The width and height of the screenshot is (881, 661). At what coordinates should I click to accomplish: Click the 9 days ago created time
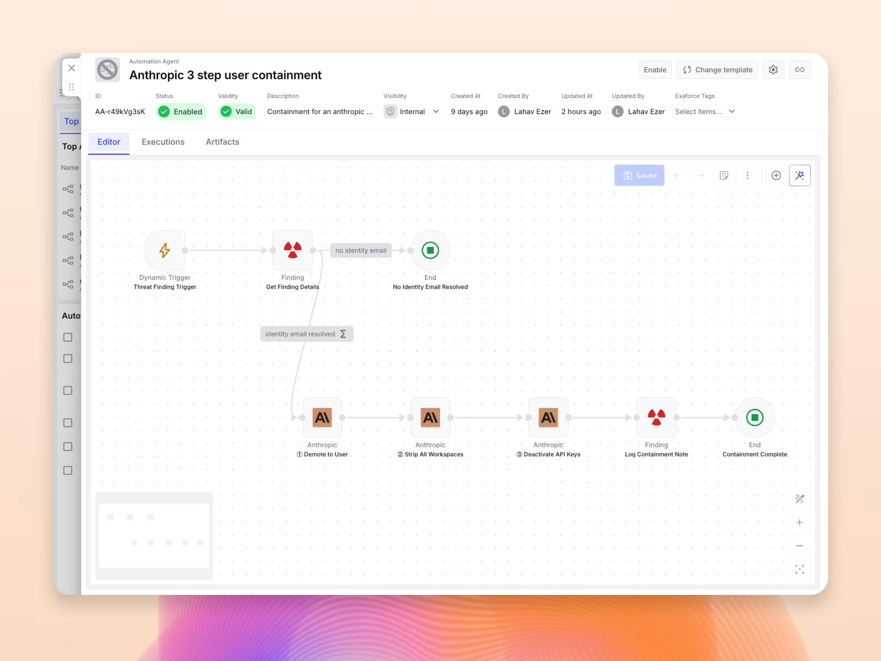[x=469, y=112]
